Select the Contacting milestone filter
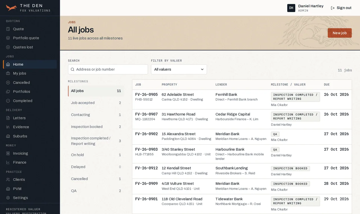This screenshot has width=360, height=214. pyautogui.click(x=96, y=115)
